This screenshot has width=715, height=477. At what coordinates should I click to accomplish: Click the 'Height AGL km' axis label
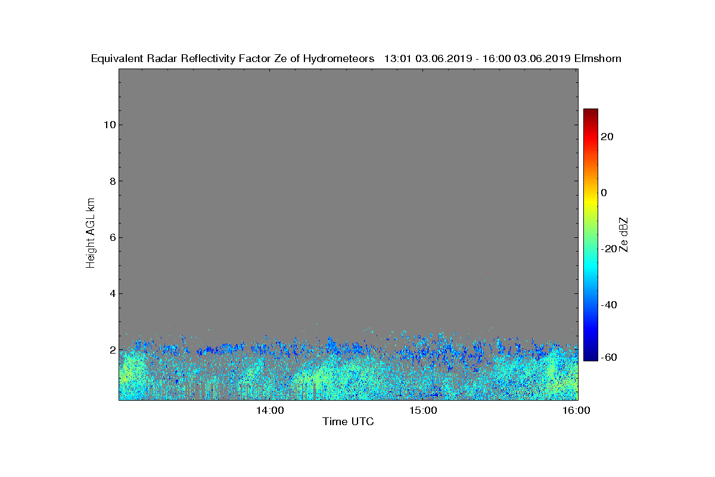[91, 234]
